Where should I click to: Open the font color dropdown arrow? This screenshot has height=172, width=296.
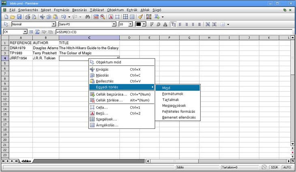[144, 24]
